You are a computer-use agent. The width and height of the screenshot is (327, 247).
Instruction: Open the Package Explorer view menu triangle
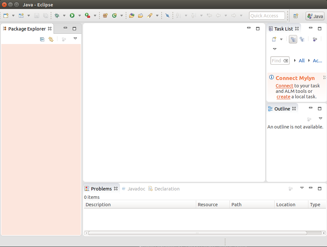coord(75,39)
